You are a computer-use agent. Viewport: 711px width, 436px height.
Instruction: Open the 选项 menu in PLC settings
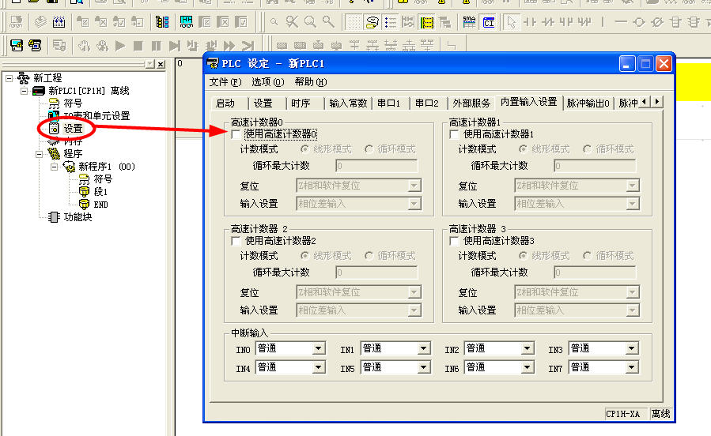pyautogui.click(x=267, y=82)
